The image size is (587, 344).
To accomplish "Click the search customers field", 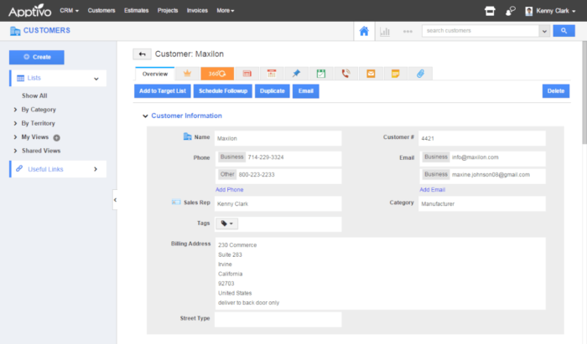I will (x=481, y=31).
